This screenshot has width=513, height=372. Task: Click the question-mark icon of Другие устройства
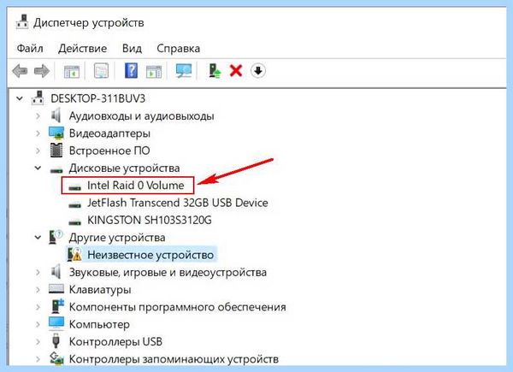coord(56,237)
